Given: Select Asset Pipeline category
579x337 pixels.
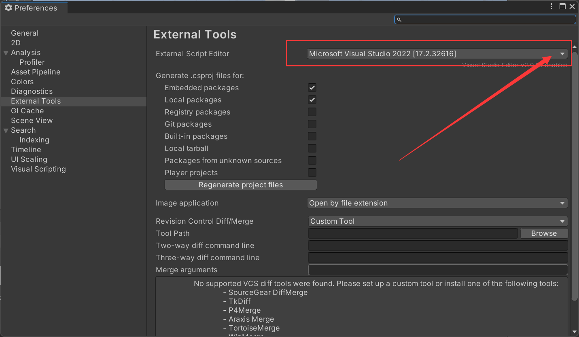Looking at the screenshot, I should tap(36, 72).
